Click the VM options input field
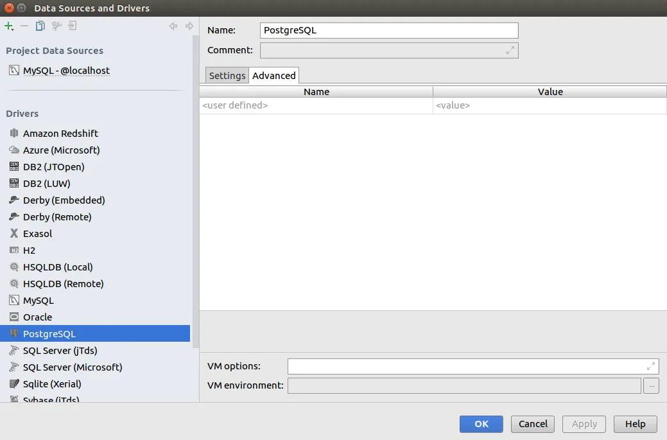 pos(473,366)
